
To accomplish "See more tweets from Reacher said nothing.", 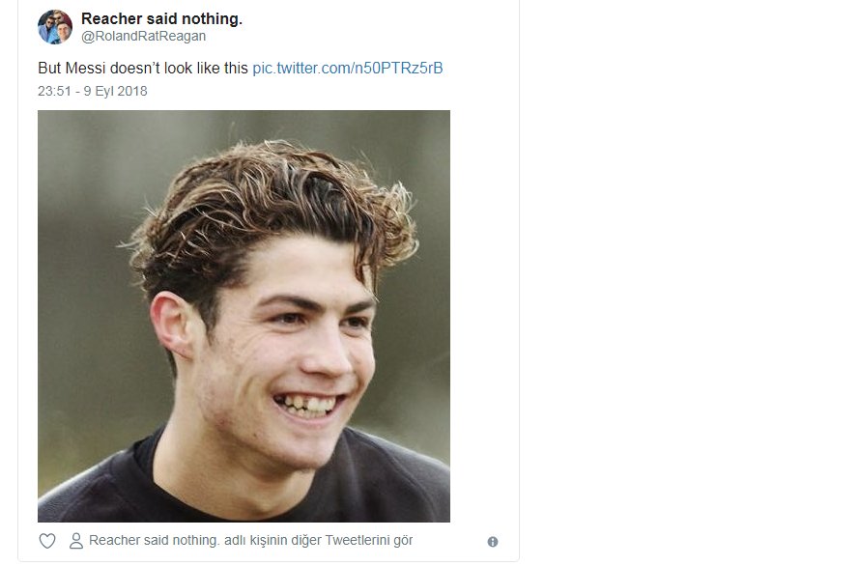I will [x=251, y=541].
